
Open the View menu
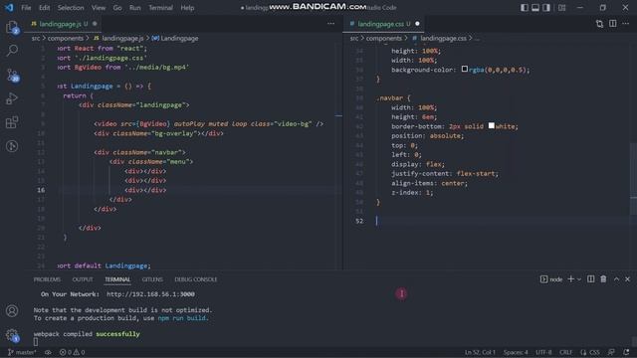pyautogui.click(x=99, y=8)
